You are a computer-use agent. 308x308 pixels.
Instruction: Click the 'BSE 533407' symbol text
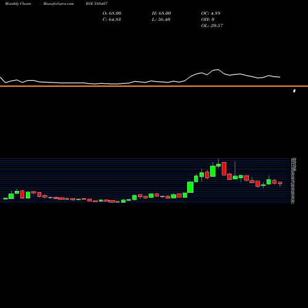tap(97, 4)
